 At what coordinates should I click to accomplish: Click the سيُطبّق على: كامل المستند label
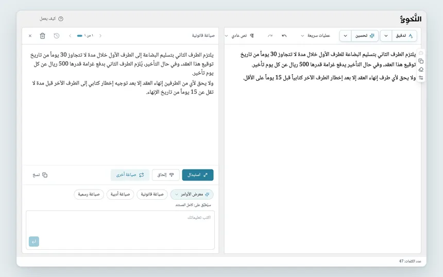pos(193,205)
